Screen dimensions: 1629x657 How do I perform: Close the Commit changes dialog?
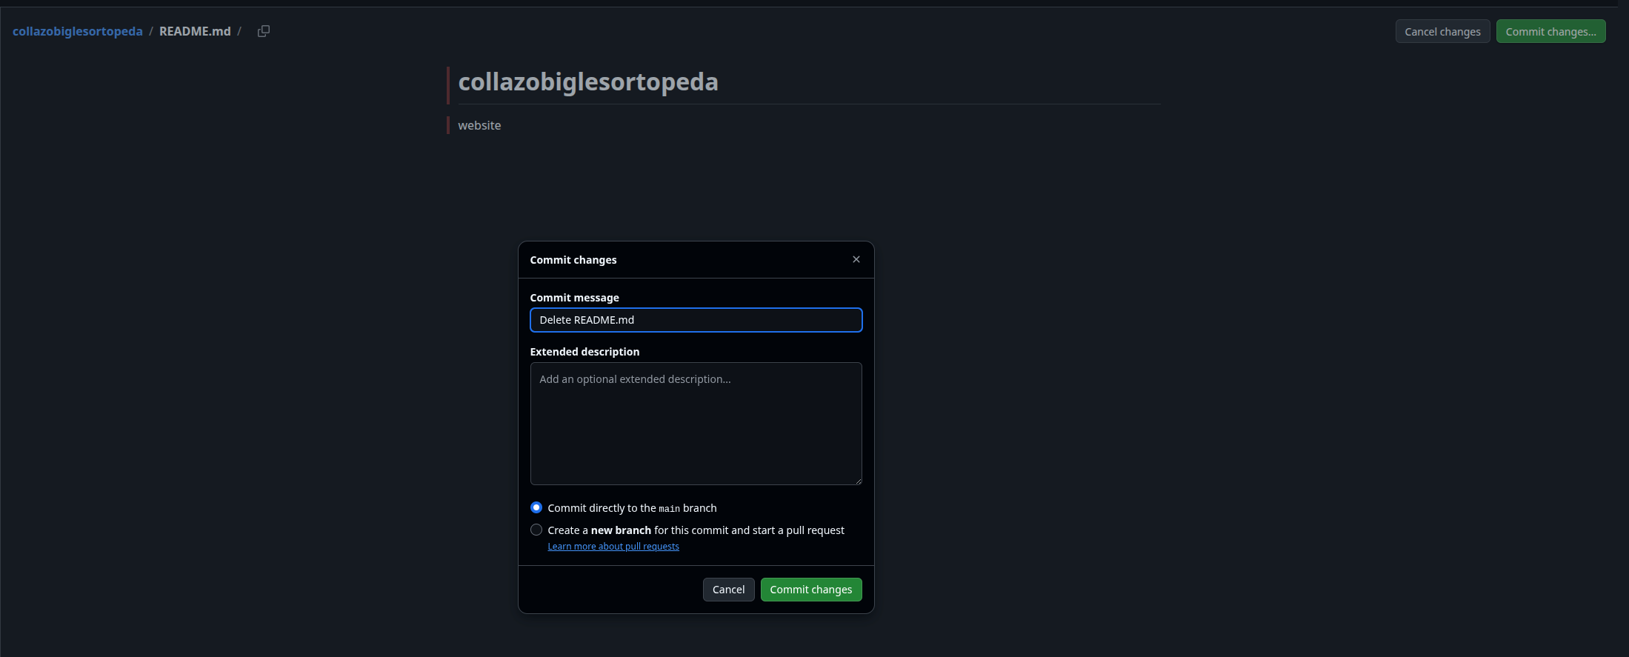click(856, 259)
